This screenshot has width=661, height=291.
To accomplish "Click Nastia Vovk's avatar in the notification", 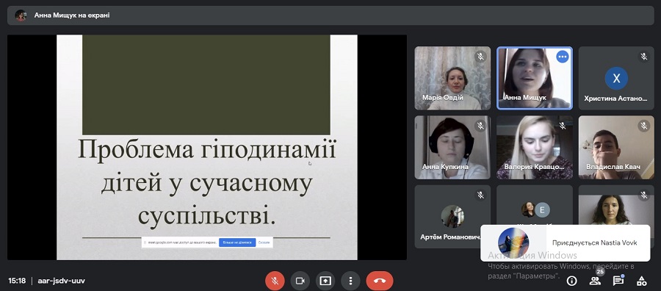I will 513,243.
